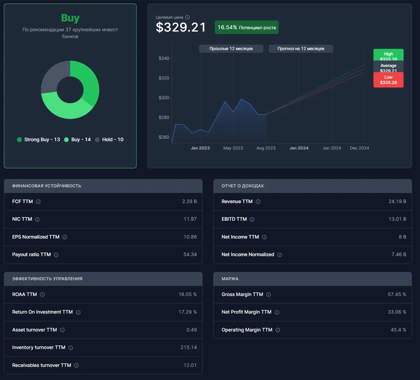Image resolution: width=420 pixels, height=380 pixels.
Task: Click the green High forecast label
Action: tap(388, 55)
